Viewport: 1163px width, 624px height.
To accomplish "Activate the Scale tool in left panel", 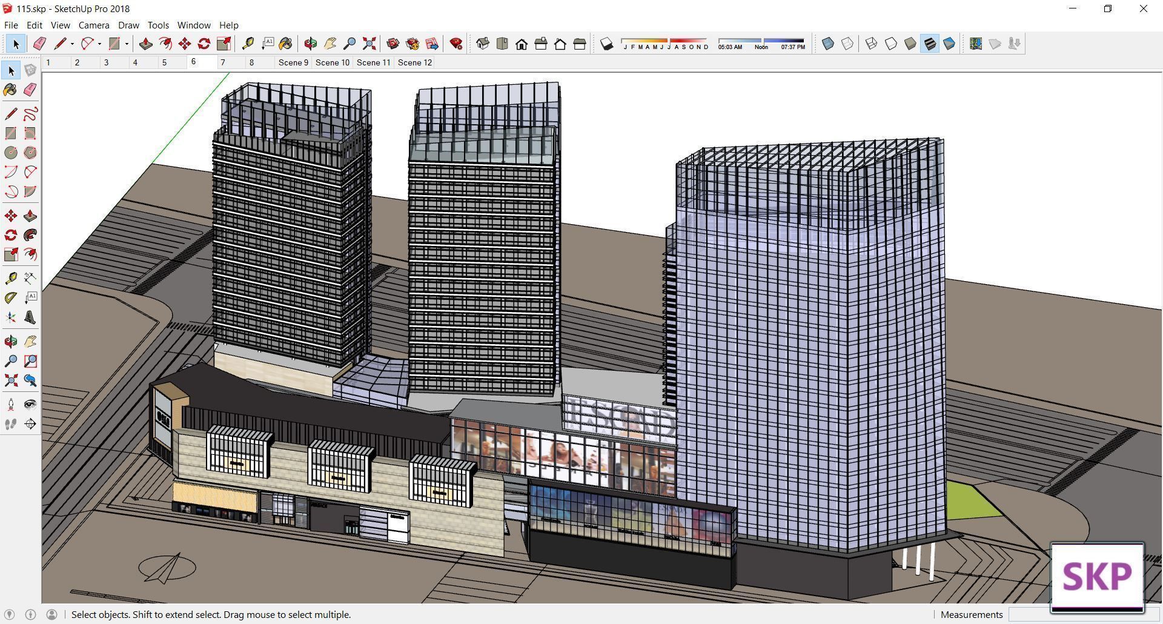I will (11, 254).
